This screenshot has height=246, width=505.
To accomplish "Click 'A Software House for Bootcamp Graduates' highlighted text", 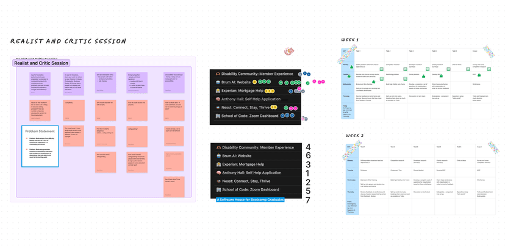I will click(x=250, y=199).
